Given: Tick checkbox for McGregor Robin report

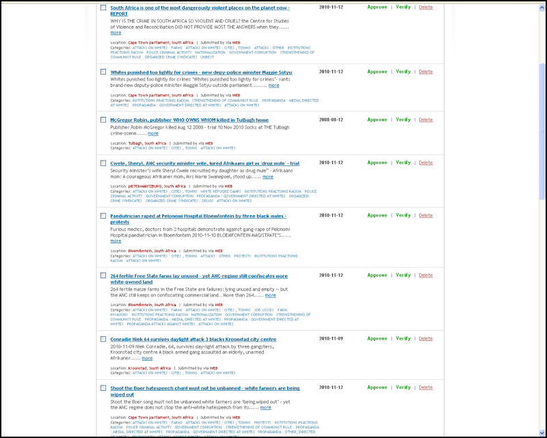Looking at the screenshot, I should pos(103,120).
